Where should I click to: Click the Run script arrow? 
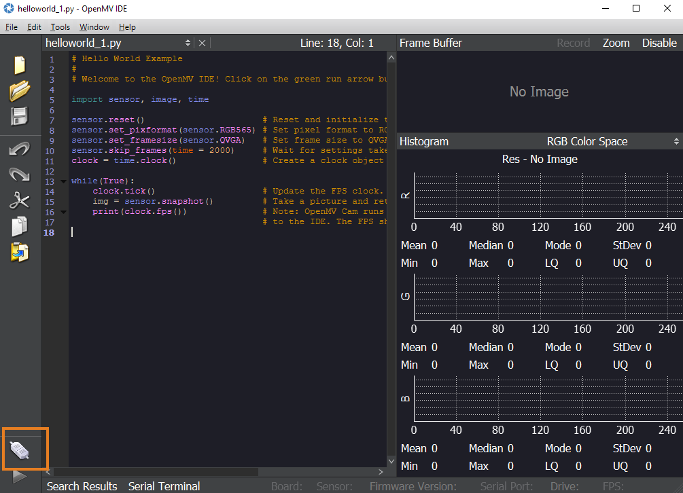click(20, 477)
